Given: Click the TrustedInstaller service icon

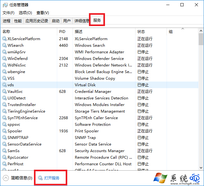Looking at the screenshot, I should pos(4,105).
